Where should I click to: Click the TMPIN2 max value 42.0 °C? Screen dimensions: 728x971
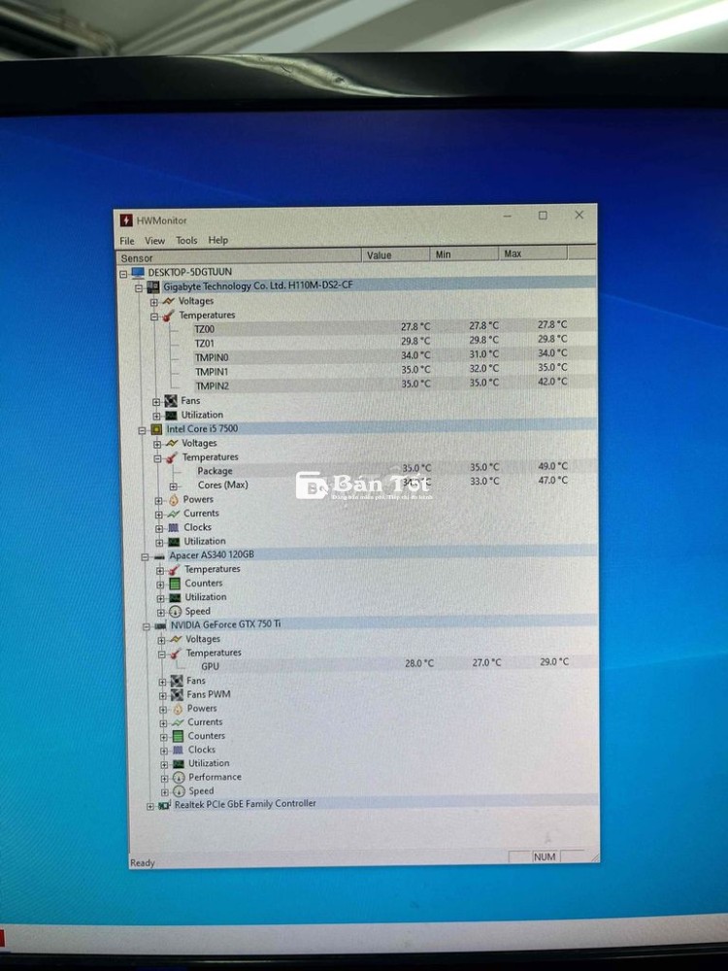point(552,382)
